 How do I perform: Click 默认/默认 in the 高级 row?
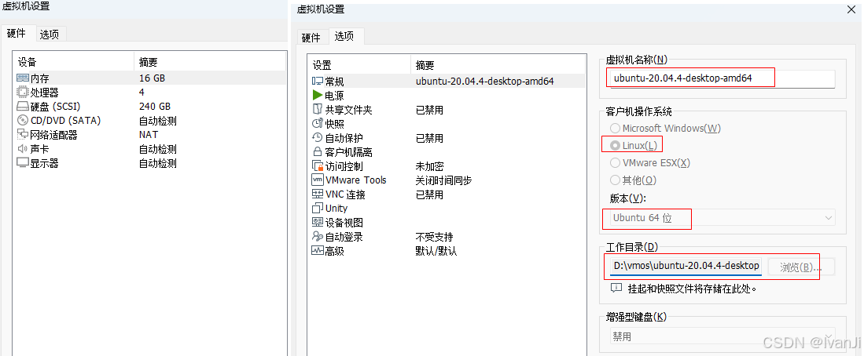436,252
